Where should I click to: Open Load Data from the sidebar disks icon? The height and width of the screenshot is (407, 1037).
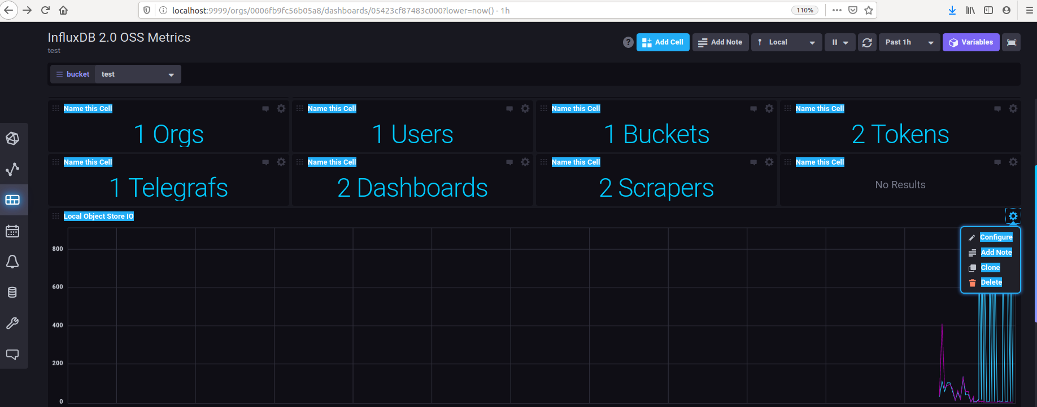pyautogui.click(x=12, y=292)
